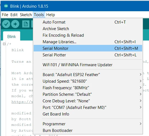Open the Sketch menu
The width and height of the screenshot is (149, 136).
26,15
